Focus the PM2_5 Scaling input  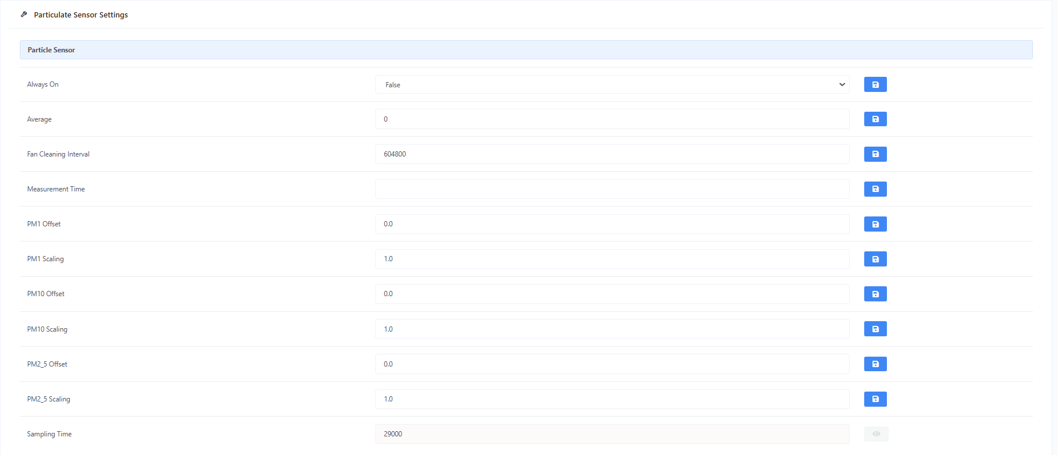pos(612,399)
